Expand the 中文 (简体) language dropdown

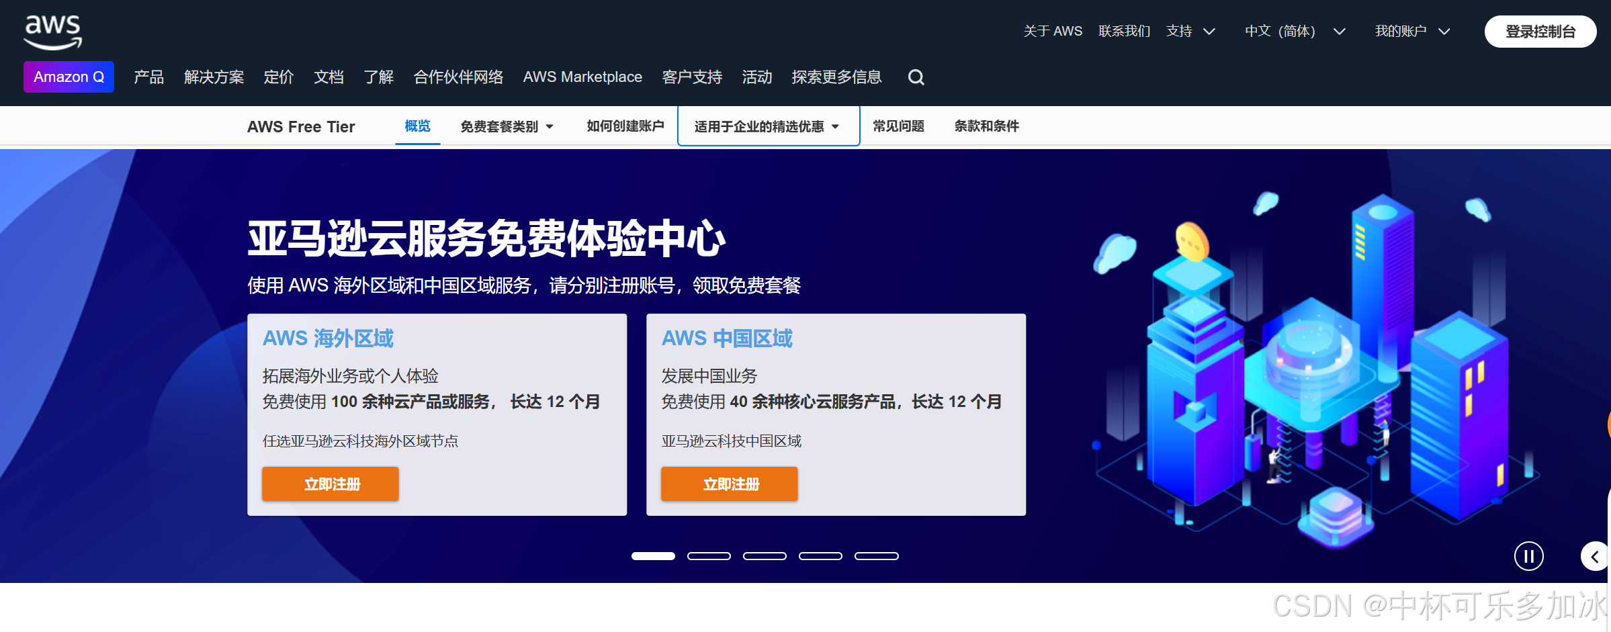(1295, 32)
